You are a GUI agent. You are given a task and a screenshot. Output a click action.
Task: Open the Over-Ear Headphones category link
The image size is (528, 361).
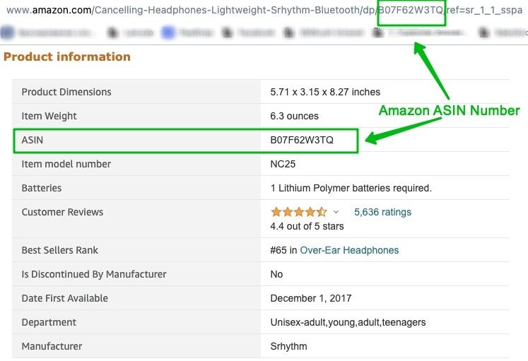coord(349,250)
